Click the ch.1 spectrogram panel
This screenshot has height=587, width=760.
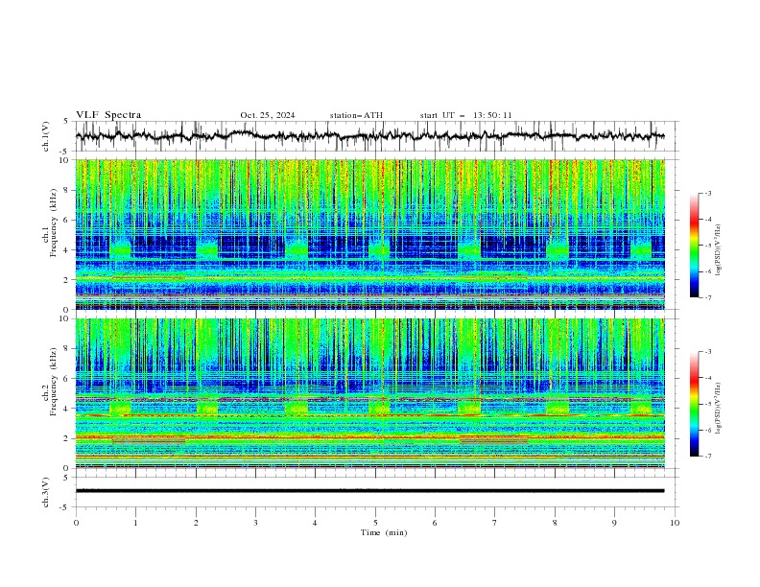(x=370, y=234)
